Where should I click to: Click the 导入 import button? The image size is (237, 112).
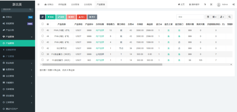pos(82,17)
